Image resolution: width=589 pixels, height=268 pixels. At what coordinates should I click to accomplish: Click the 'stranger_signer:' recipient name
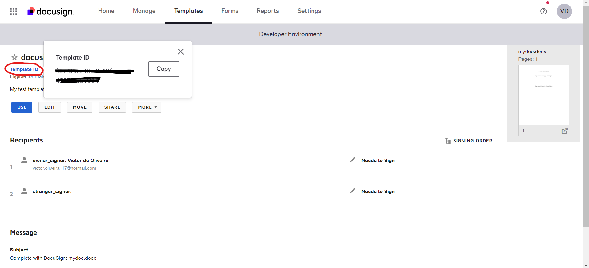click(52, 191)
